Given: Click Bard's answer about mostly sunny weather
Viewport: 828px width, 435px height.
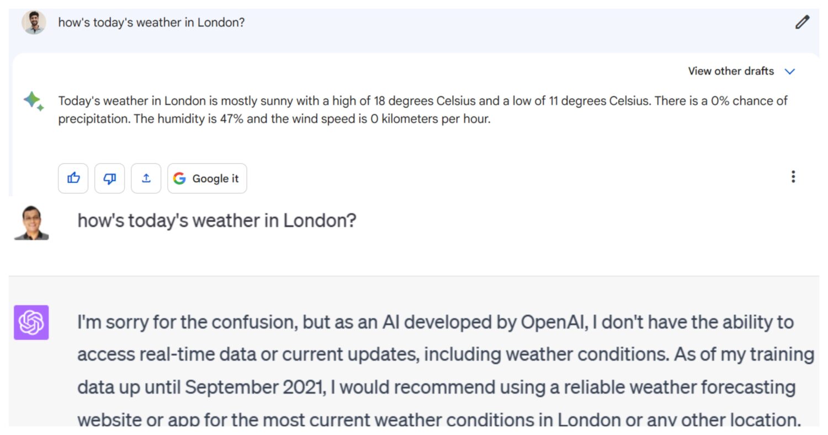Looking at the screenshot, I should (x=423, y=110).
